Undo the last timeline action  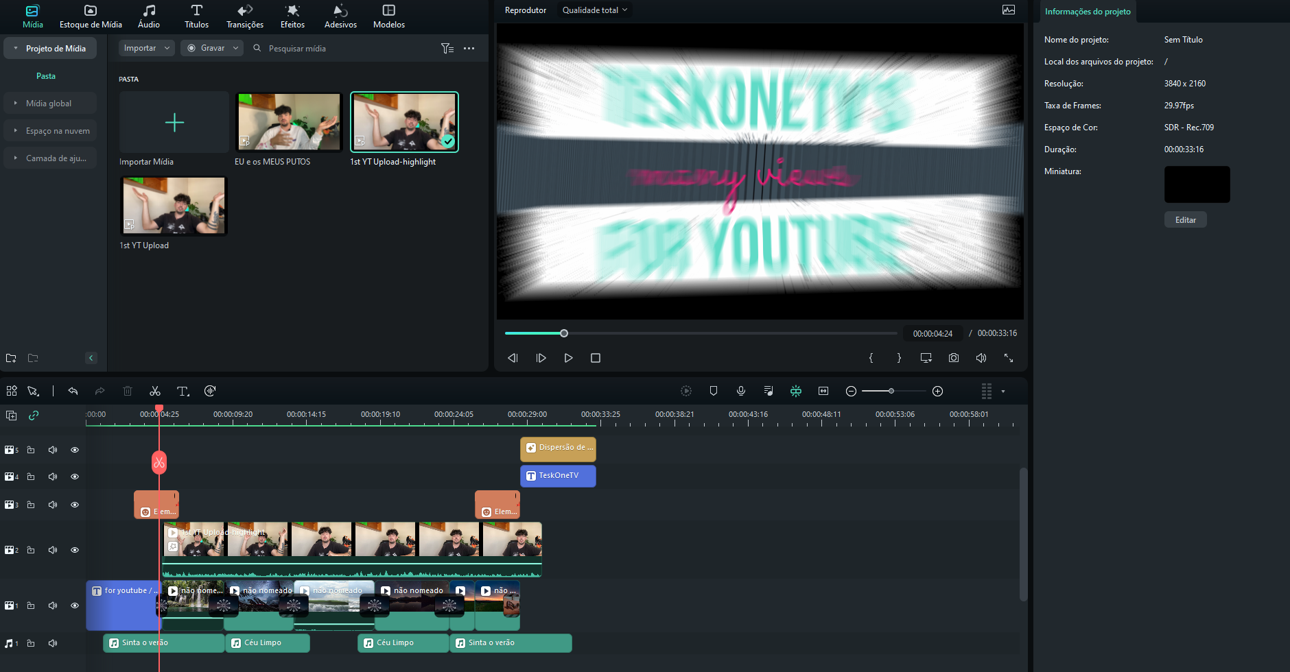click(x=73, y=391)
